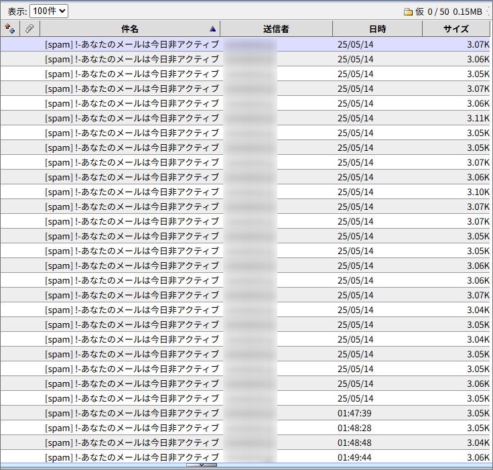
Task: Open the message timestamped 01:48:48
Action: (x=131, y=443)
